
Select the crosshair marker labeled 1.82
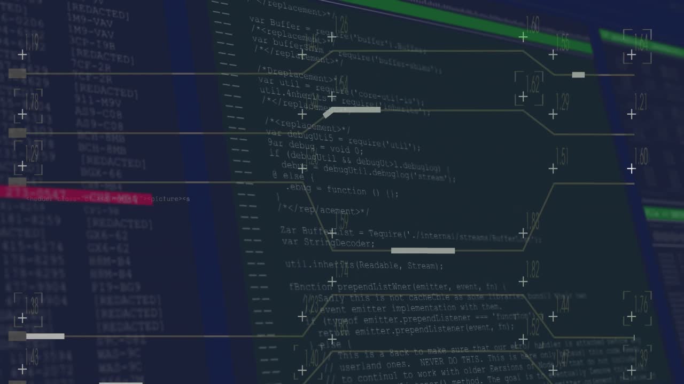point(523,282)
